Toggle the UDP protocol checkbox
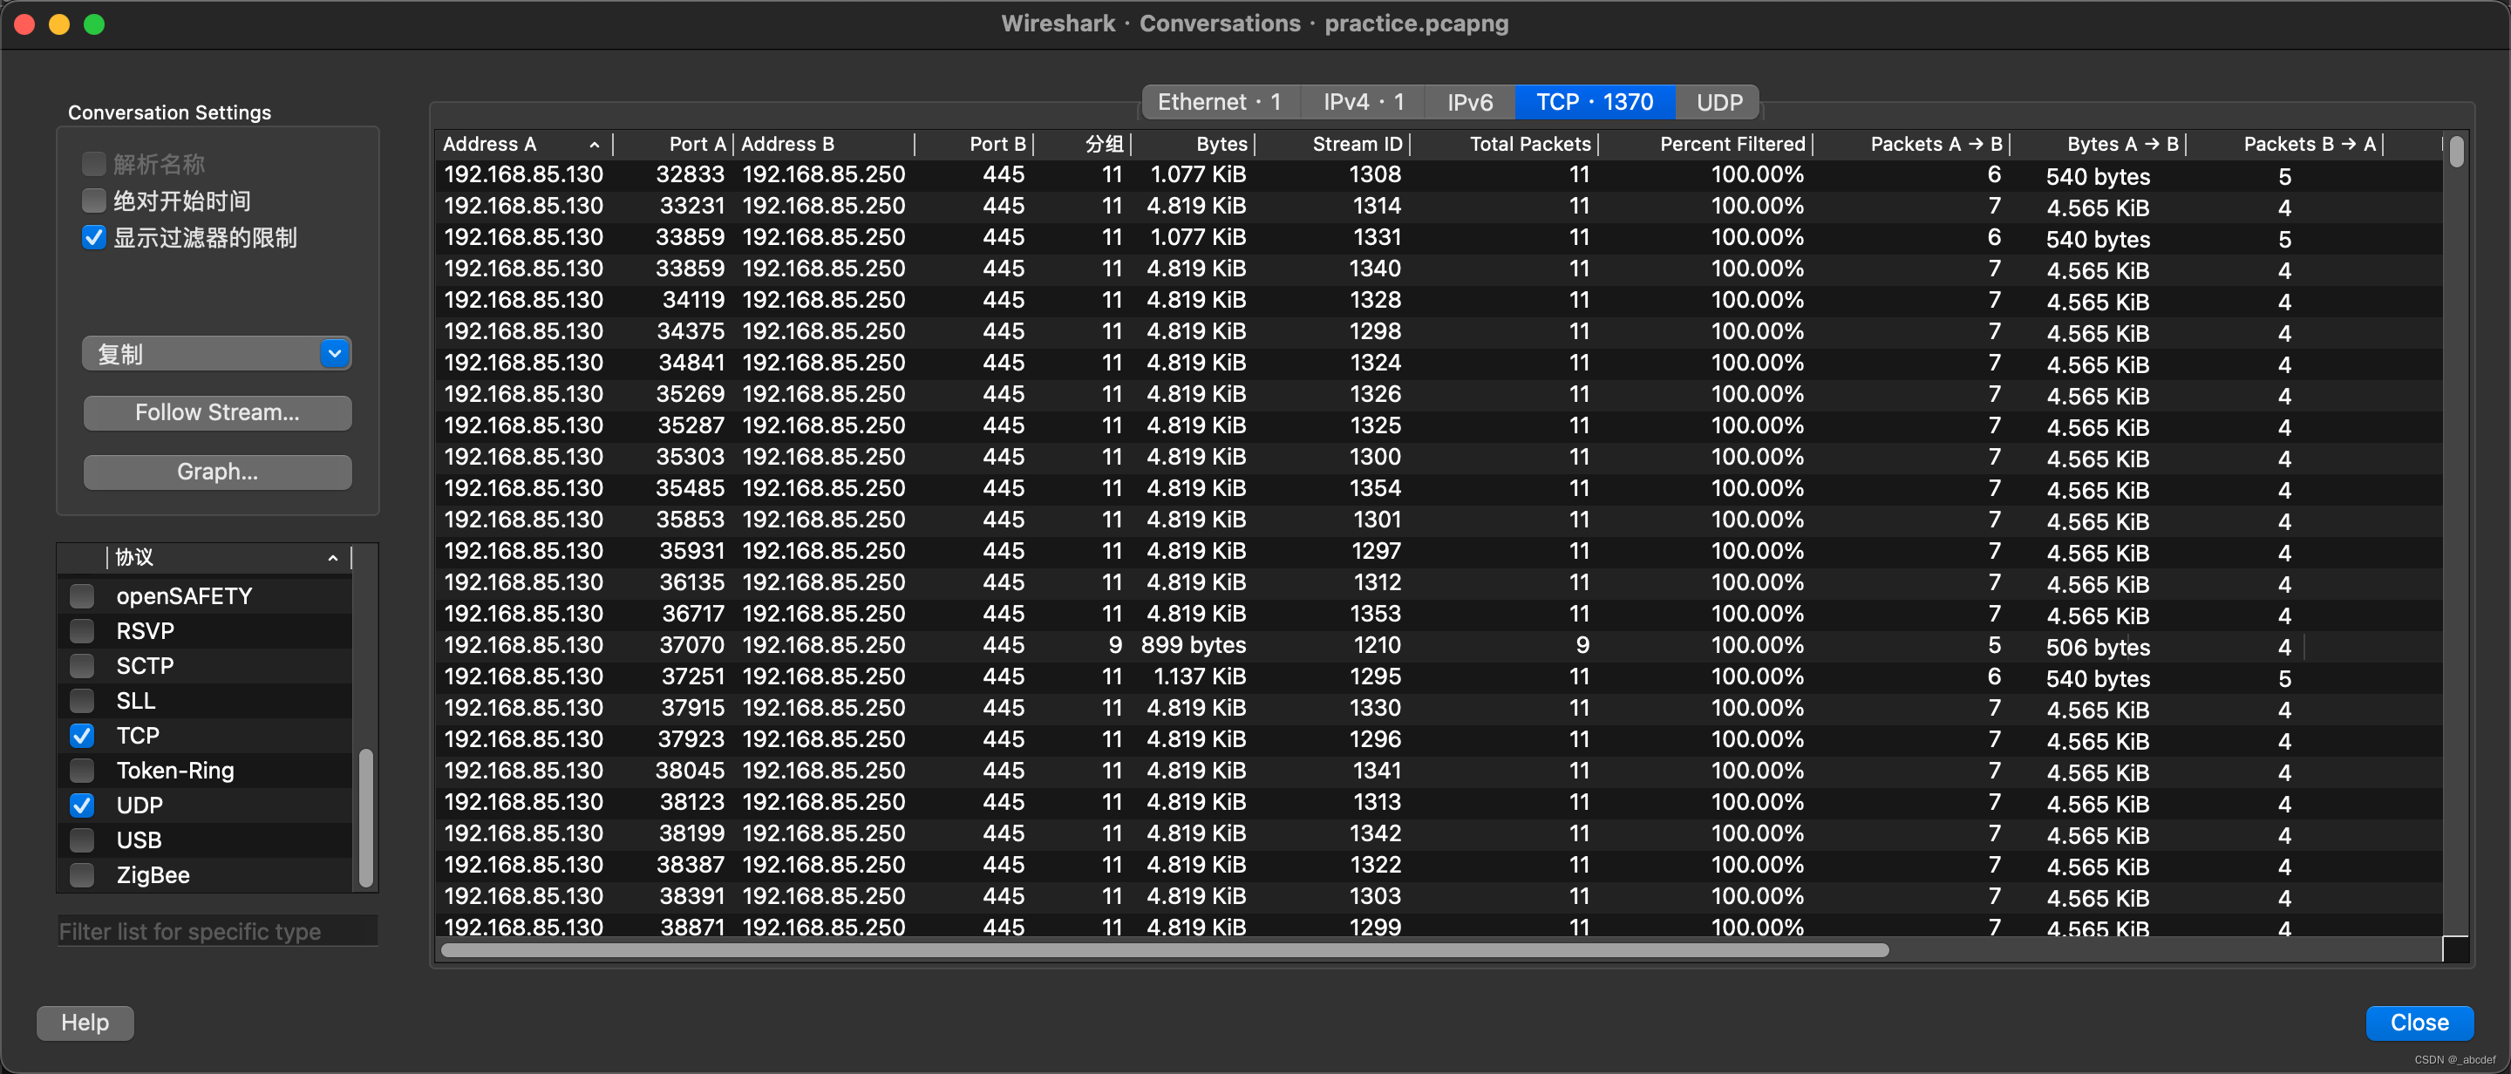 pyautogui.click(x=85, y=804)
